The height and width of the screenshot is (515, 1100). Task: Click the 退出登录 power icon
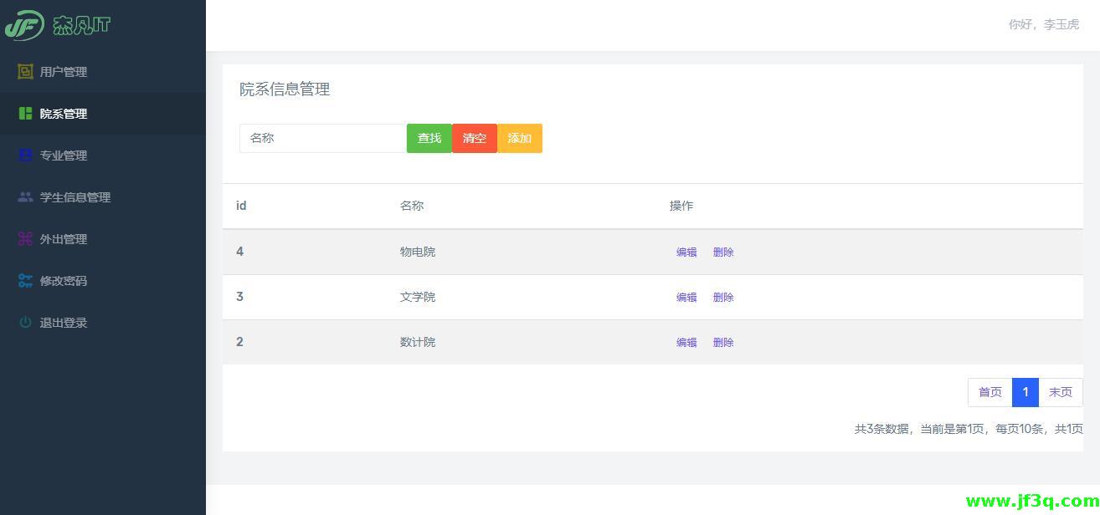25,323
